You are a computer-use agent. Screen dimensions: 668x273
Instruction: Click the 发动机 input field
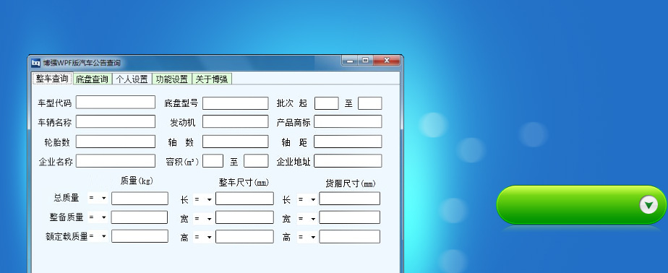tap(235, 121)
